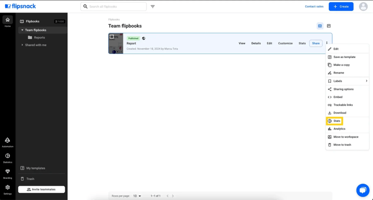This screenshot has height=200, width=373.
Task: Choose Edit from the context menu
Action: pyautogui.click(x=347, y=49)
